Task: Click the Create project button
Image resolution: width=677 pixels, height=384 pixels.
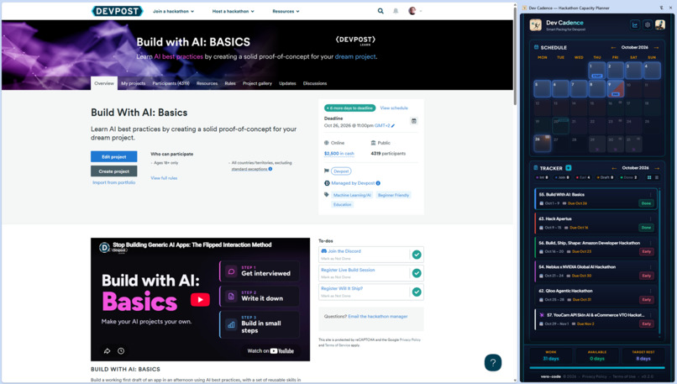Action: click(x=114, y=171)
